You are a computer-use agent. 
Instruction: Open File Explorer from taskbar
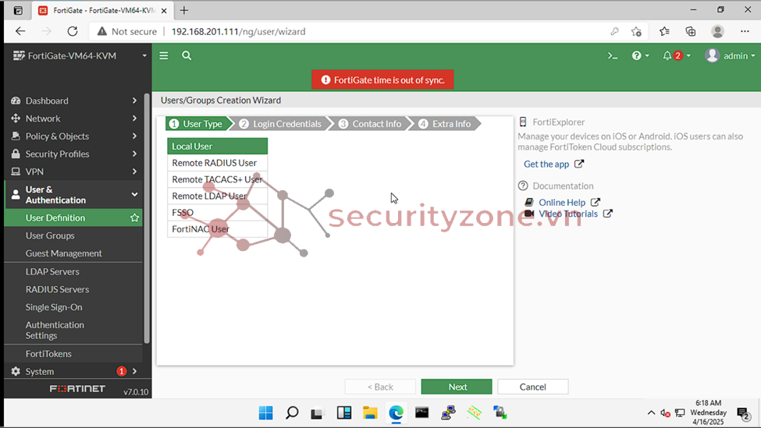click(x=370, y=413)
